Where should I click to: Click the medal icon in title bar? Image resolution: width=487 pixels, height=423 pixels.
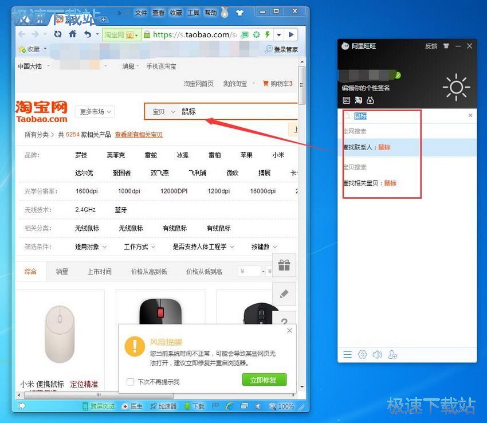[225, 13]
